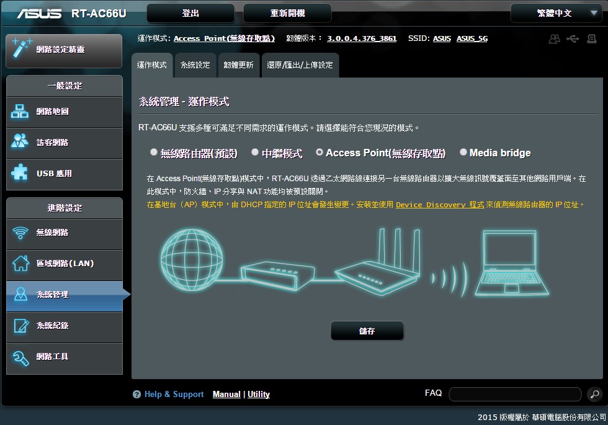The width and height of the screenshot is (608, 425).
Task: Select Access Point(無線存取點) mode
Action: 319,152
